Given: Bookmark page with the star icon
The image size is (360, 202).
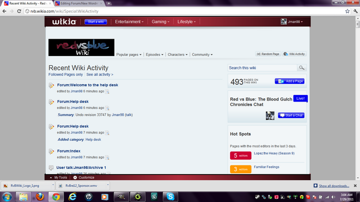Looking at the screenshot, I should click(348, 11).
